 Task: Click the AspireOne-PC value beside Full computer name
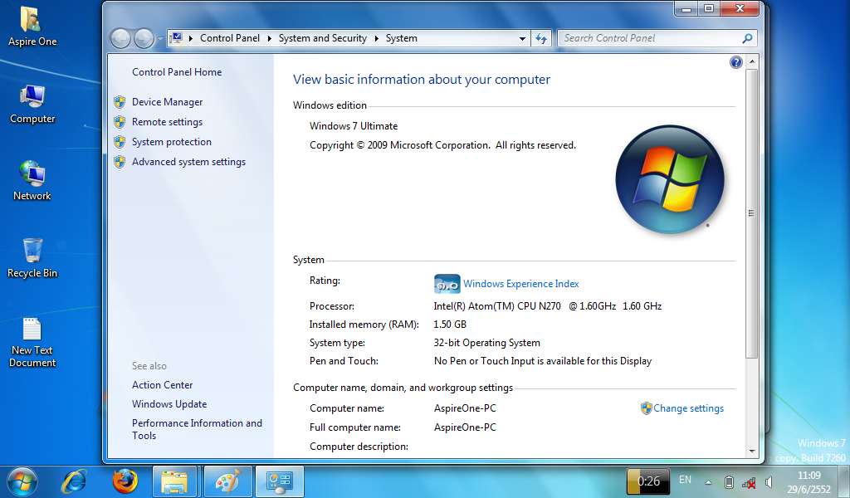[x=465, y=427]
